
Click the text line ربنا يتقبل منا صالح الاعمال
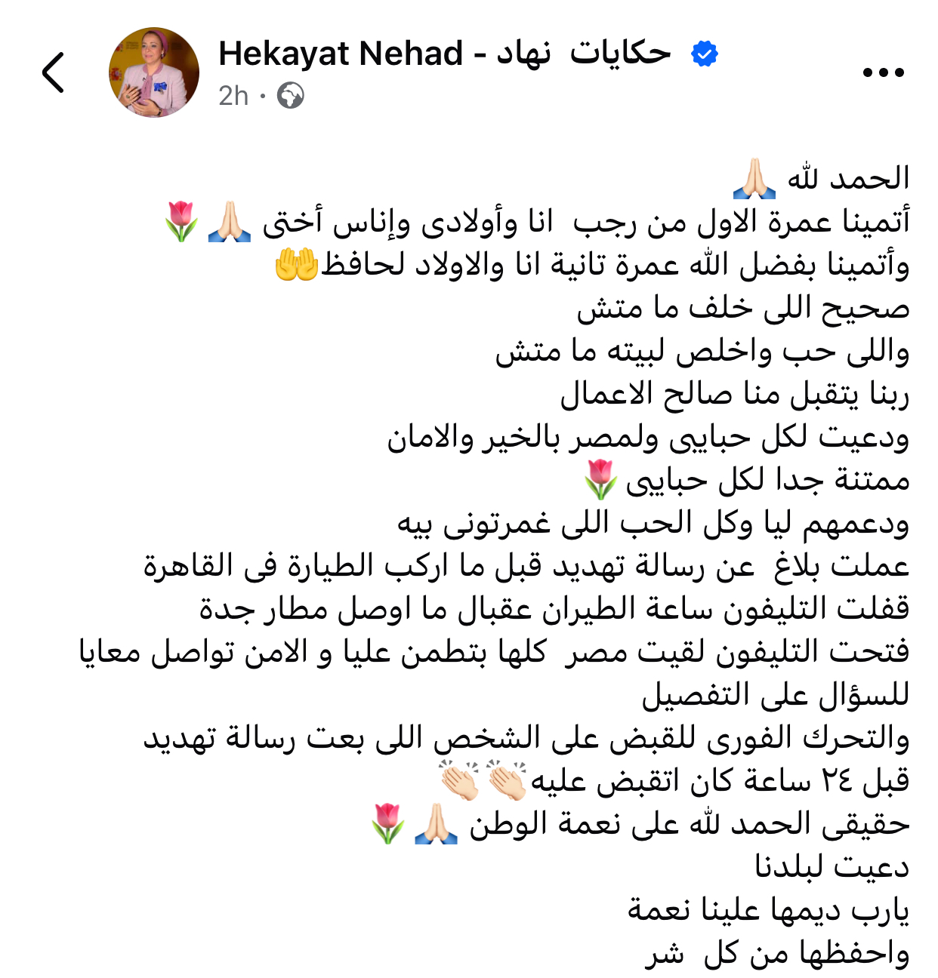click(x=734, y=394)
